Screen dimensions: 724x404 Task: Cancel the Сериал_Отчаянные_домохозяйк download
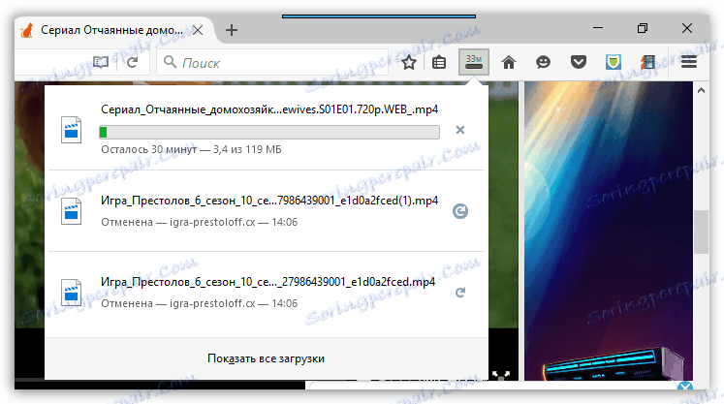[459, 130]
